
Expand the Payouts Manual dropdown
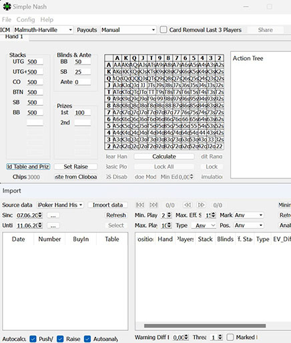[x=128, y=30]
